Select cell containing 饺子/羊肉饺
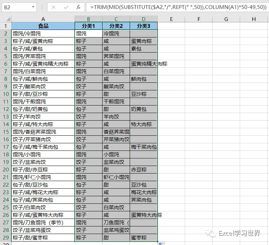This screenshot has width=269, height=245. click(43, 117)
